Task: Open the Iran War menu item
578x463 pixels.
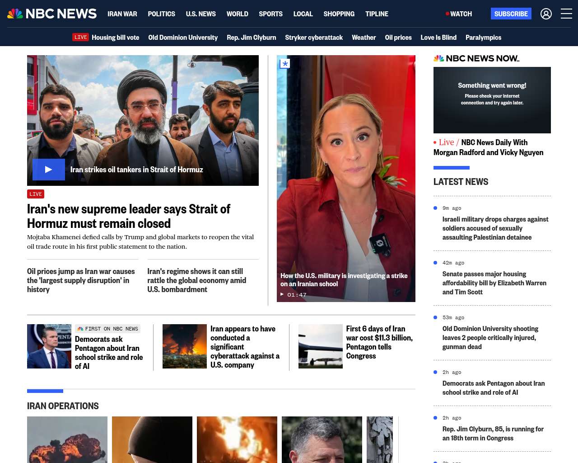Action: (122, 14)
